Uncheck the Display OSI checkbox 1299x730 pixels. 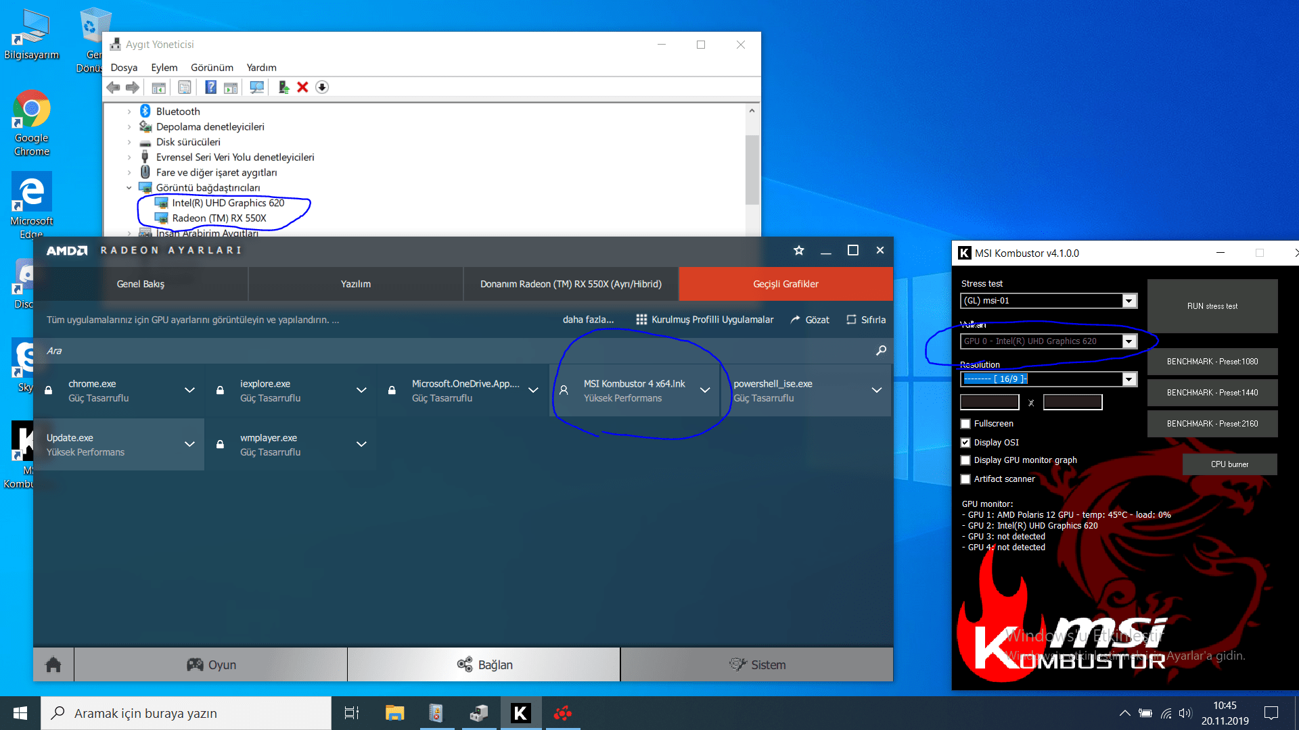pos(965,443)
